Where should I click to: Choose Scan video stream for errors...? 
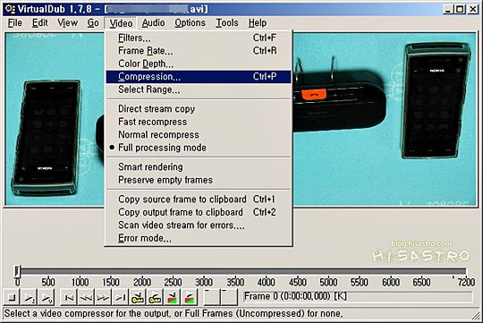point(199,225)
